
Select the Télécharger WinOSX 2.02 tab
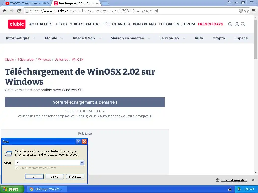76,3
